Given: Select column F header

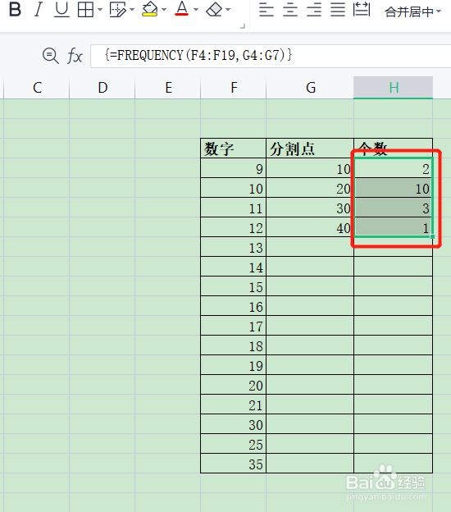Looking at the screenshot, I should tap(234, 88).
